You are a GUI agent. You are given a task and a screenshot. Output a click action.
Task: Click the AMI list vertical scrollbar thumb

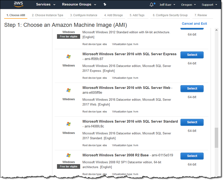[216, 137]
